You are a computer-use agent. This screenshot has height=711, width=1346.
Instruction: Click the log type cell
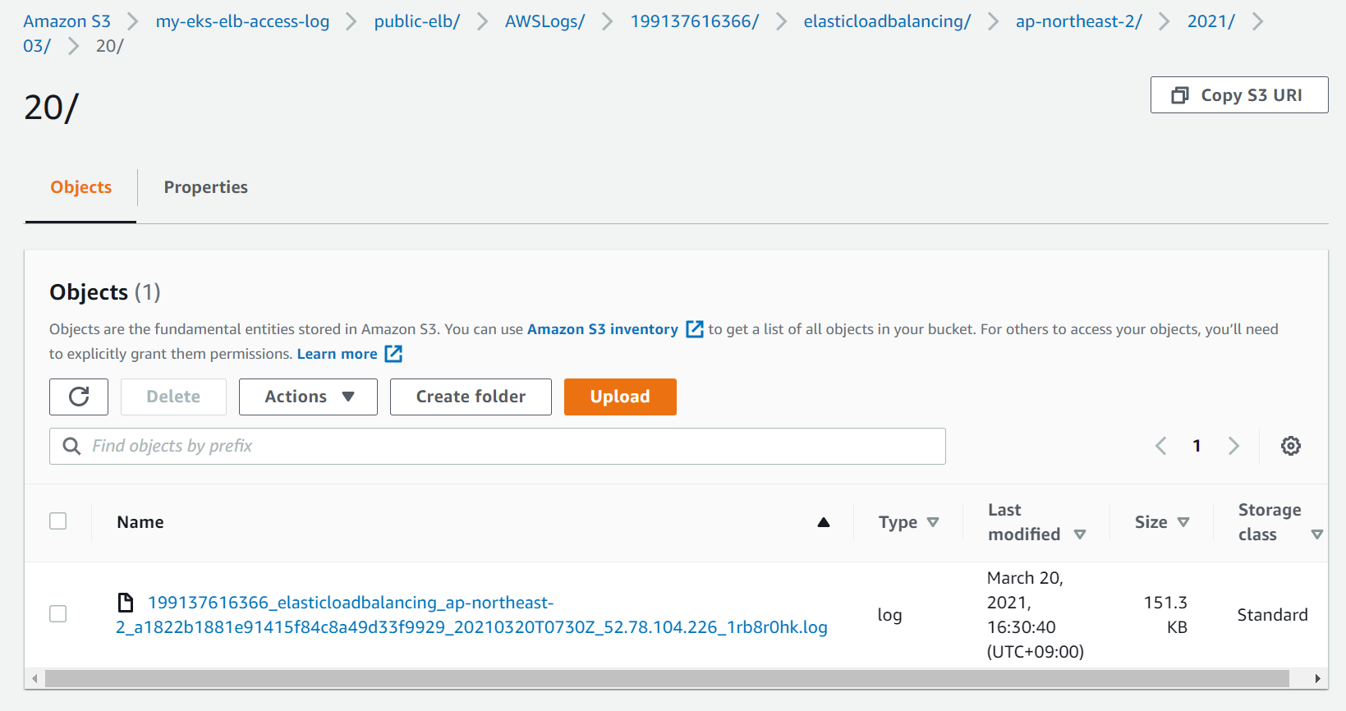(x=889, y=615)
